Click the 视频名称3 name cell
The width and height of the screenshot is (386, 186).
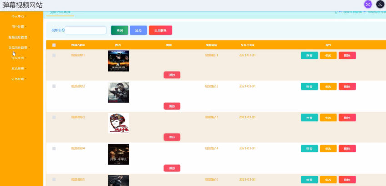point(78,117)
